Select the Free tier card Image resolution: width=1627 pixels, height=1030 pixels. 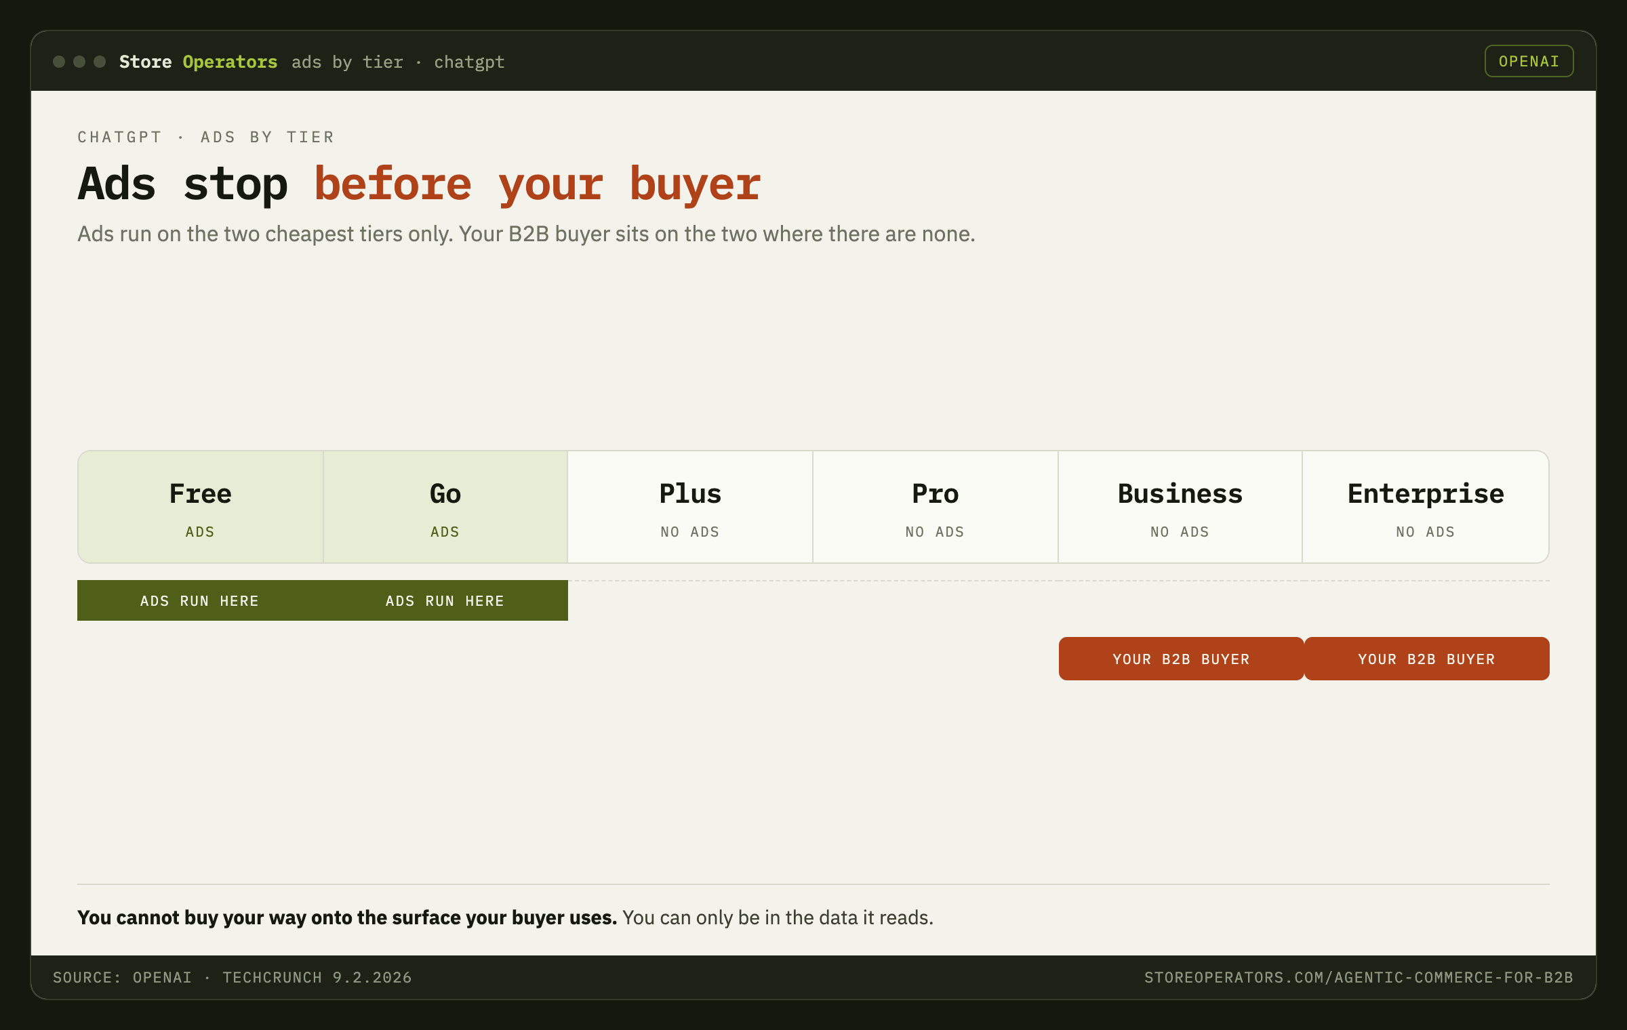point(201,507)
